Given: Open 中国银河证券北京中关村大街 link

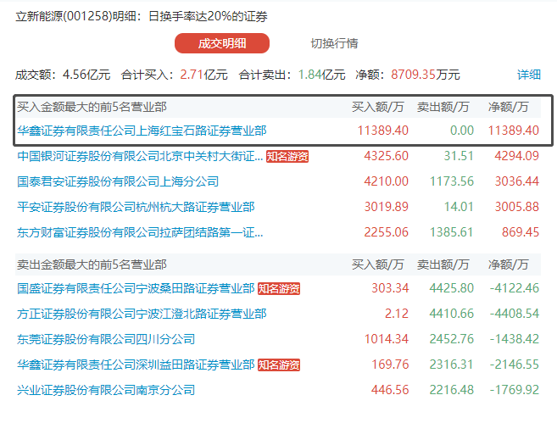Looking at the screenshot, I should pyautogui.click(x=140, y=156).
